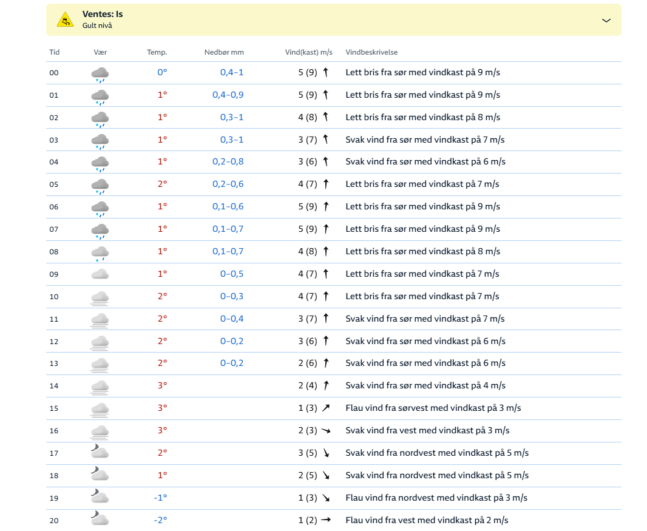Click the night partly cloudy icon at hour 17
The width and height of the screenshot is (647, 531).
click(x=100, y=452)
